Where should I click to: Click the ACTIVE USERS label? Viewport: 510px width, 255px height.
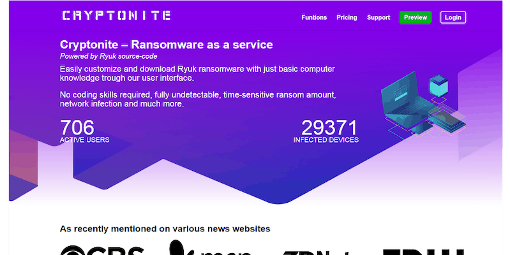pos(84,140)
